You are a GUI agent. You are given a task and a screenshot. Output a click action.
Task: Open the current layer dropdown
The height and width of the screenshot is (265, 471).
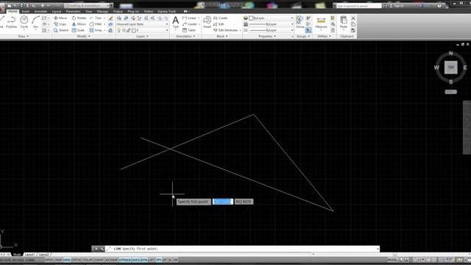[142, 30]
